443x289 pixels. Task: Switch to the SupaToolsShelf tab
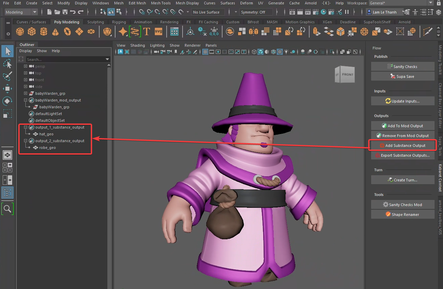click(377, 22)
